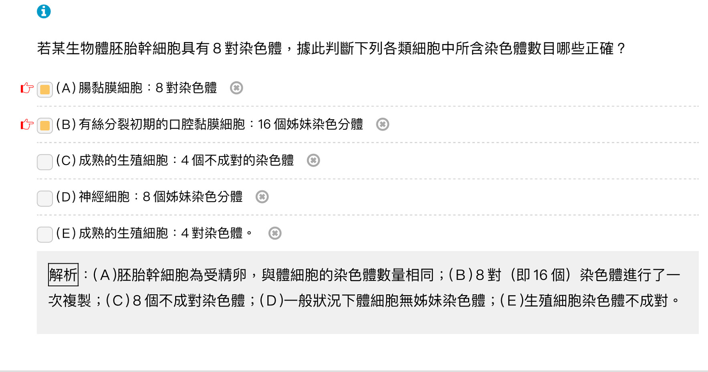708x372 pixels.
Task: Check option E checkbox 4 對染色體
Action: pyautogui.click(x=45, y=234)
